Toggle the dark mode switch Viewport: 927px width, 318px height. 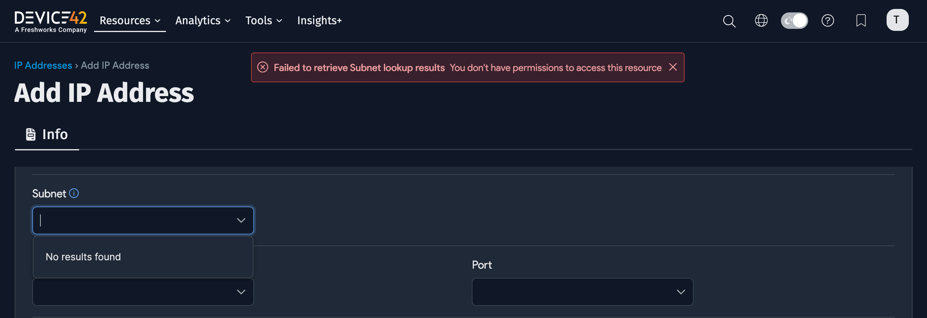tap(794, 20)
